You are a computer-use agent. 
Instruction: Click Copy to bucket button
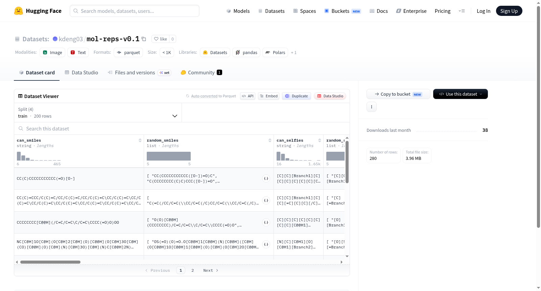tap(398, 94)
